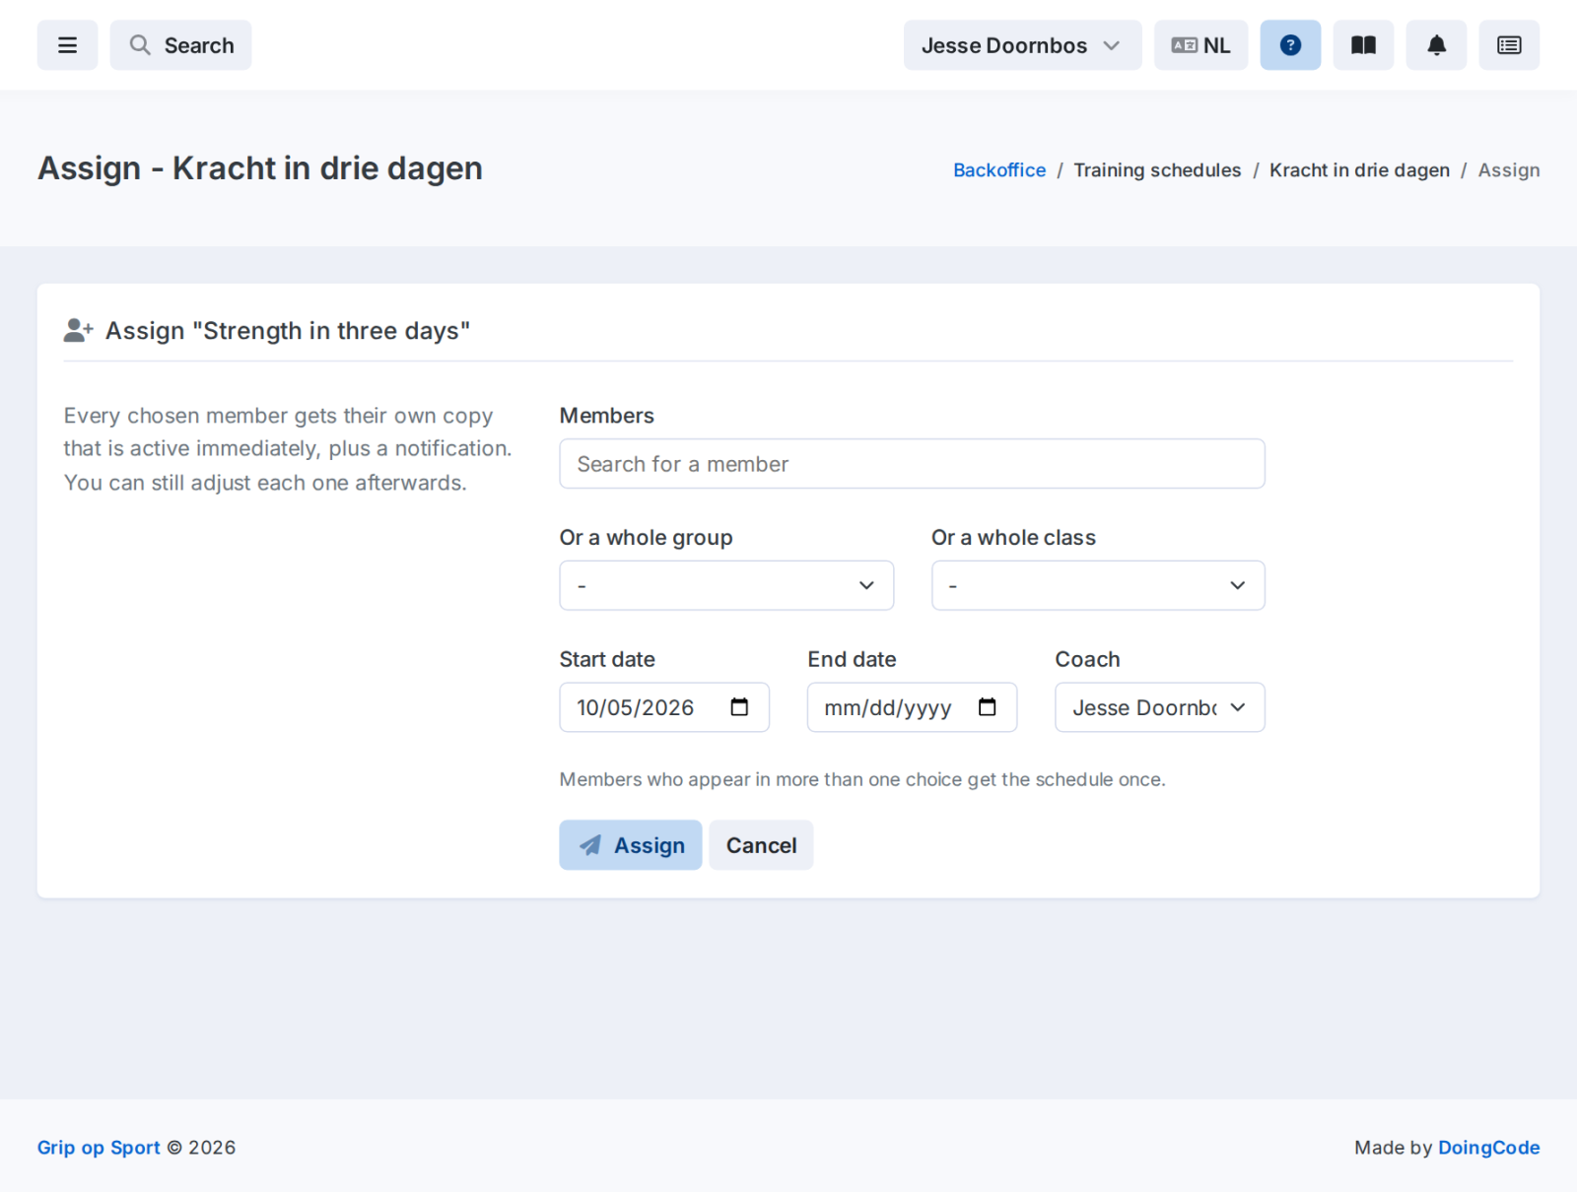Show notifications via bell icon

(x=1436, y=45)
